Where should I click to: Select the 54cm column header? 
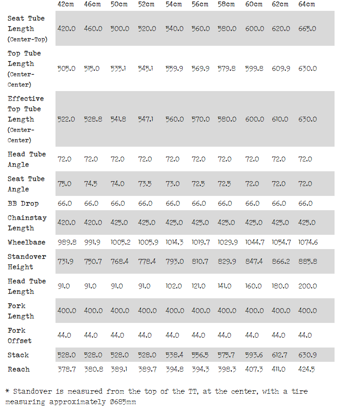(173, 4)
